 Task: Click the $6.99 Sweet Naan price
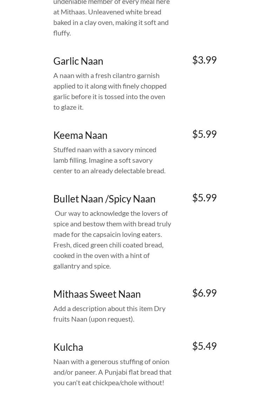[x=204, y=293]
